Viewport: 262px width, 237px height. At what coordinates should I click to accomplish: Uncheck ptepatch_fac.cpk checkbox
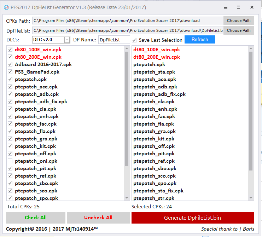[x=10, y=124]
